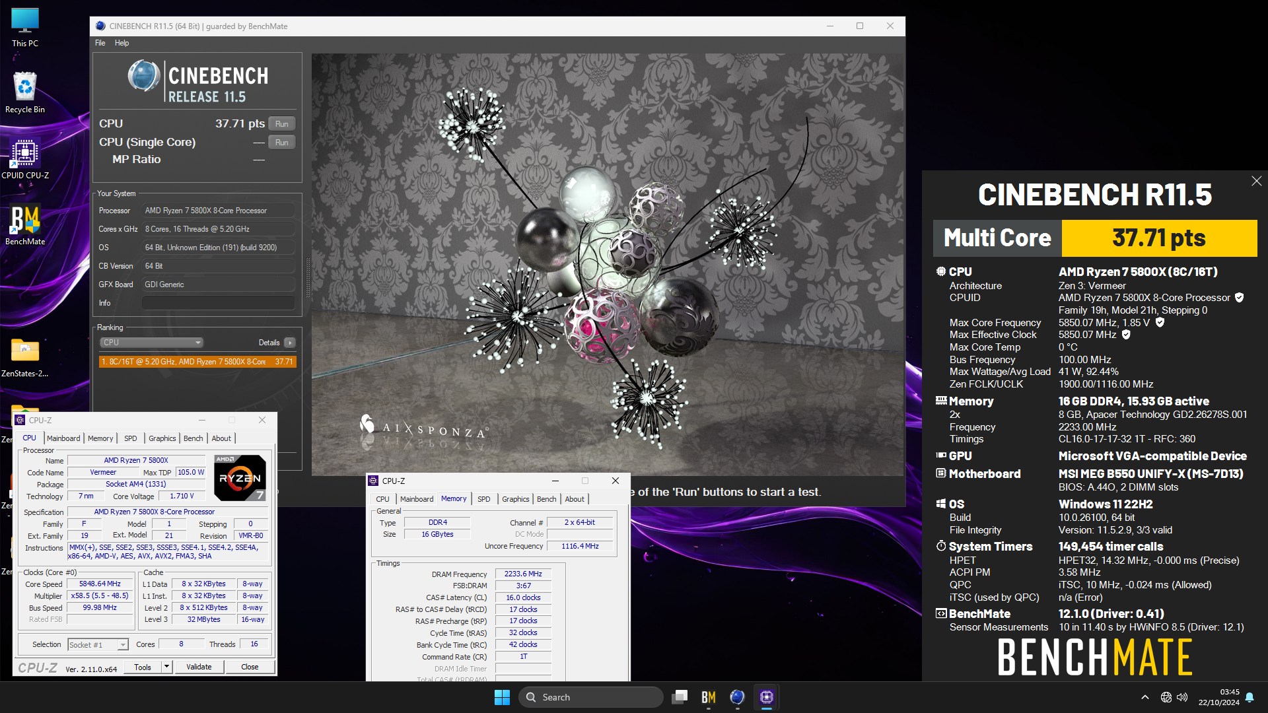This screenshot has width=1268, height=713.
Task: Open the Recycle Bin desktop icon
Action: [25, 92]
